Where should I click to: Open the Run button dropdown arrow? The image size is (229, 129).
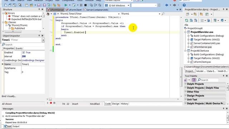pos(70,5)
